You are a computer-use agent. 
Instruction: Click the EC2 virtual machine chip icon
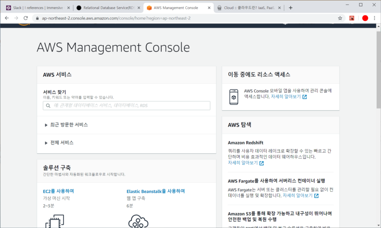(55, 221)
